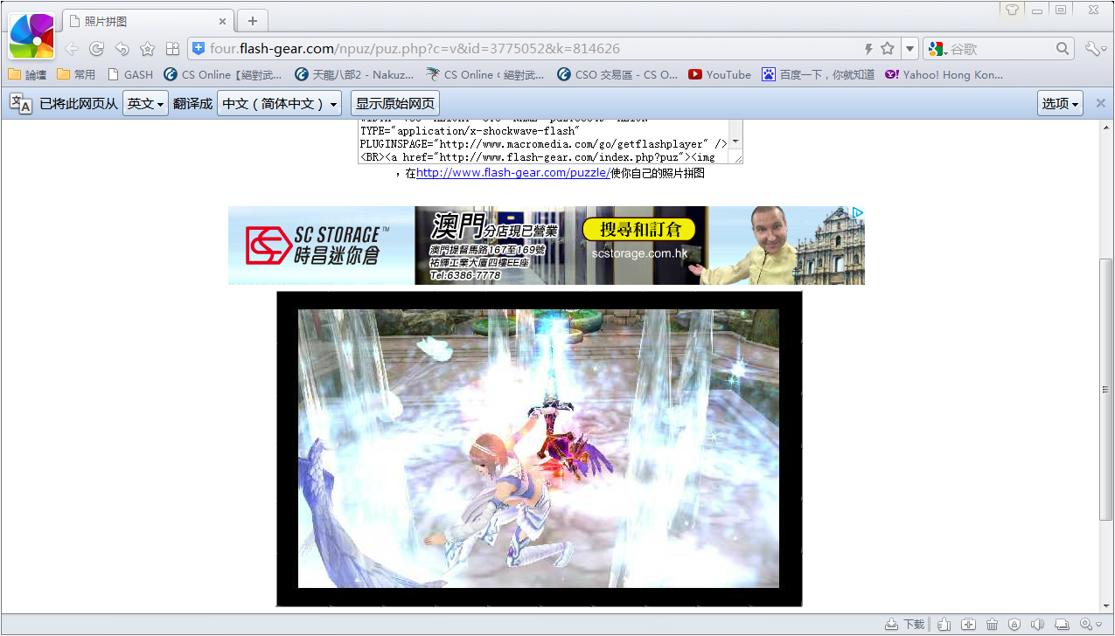Expand the 选项 translation options dropdown
The image size is (1115, 636).
pos(1060,104)
